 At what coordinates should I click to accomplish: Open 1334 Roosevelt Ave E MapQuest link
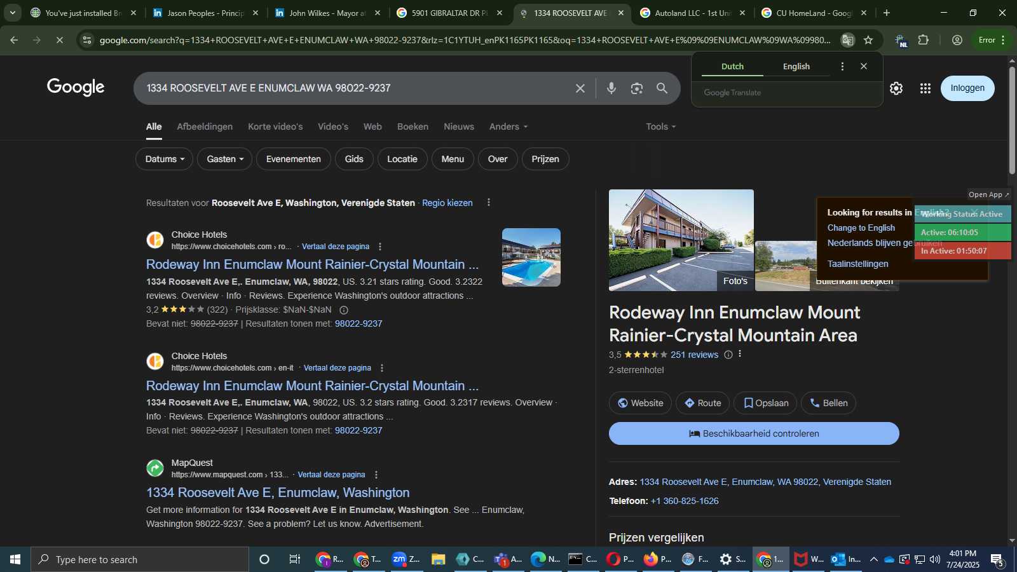[278, 493]
